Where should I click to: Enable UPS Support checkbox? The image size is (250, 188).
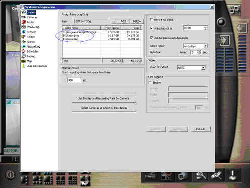point(150,82)
